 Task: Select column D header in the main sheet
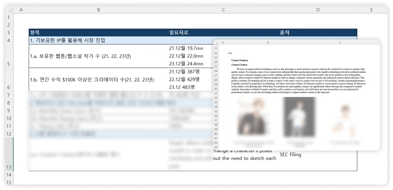click(318, 9)
